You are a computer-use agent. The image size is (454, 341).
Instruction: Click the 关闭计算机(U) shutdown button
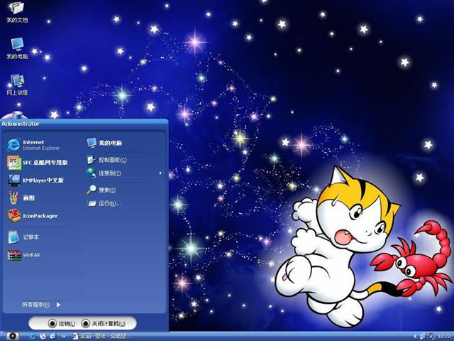104,323
